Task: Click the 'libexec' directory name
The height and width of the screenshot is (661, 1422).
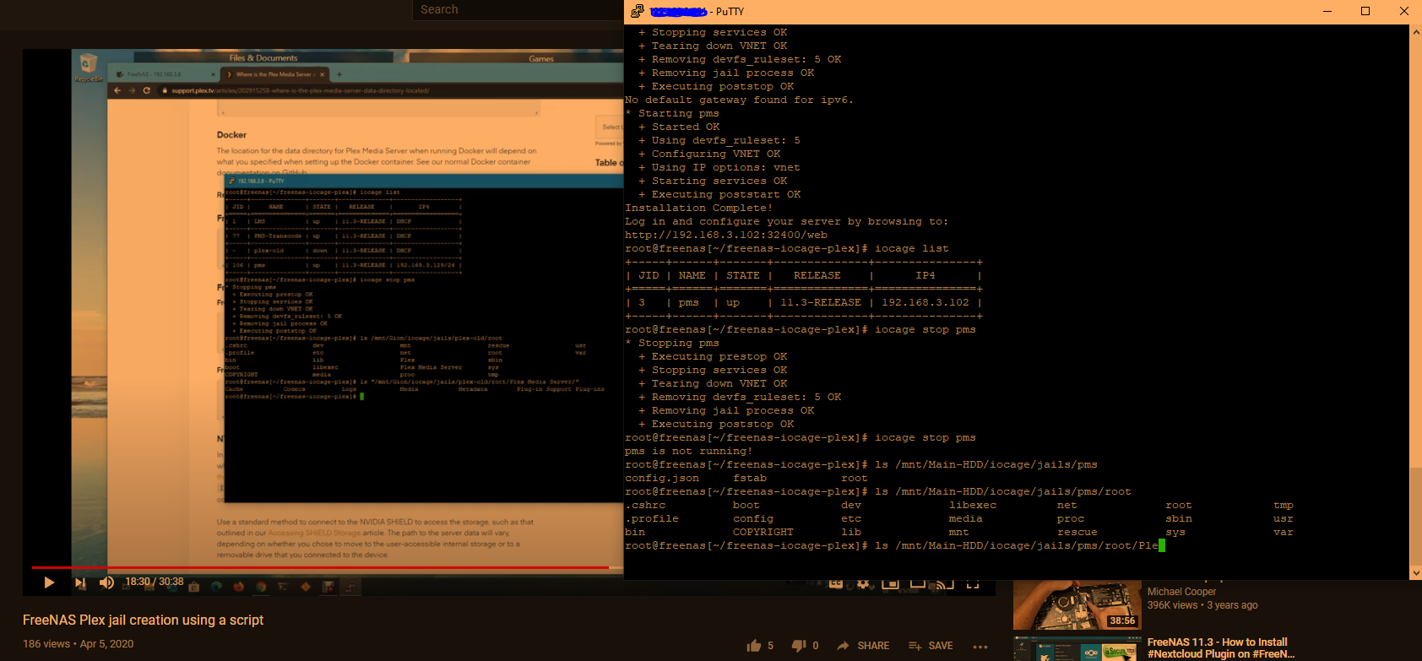Action: 973,505
